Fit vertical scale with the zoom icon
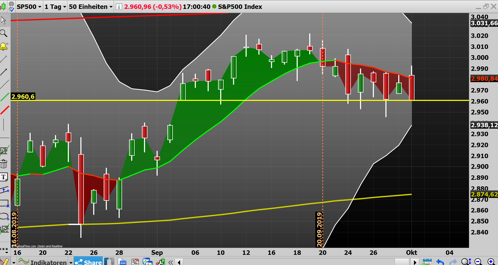 click(x=466, y=262)
